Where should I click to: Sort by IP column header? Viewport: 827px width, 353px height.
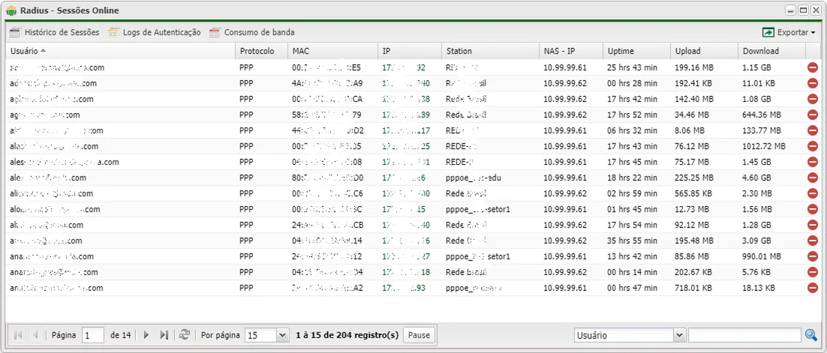pos(410,51)
